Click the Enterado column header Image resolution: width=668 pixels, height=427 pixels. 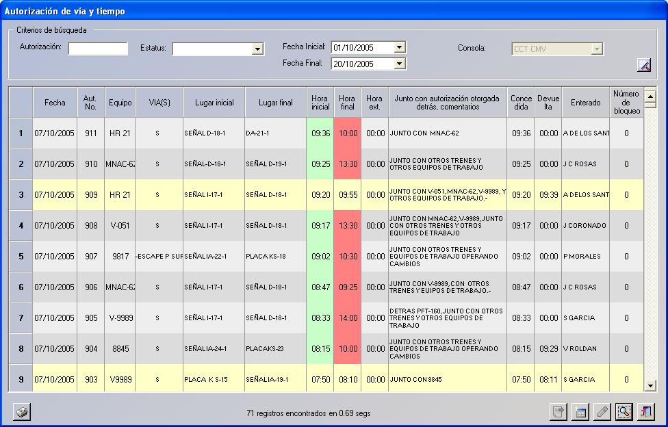click(586, 102)
